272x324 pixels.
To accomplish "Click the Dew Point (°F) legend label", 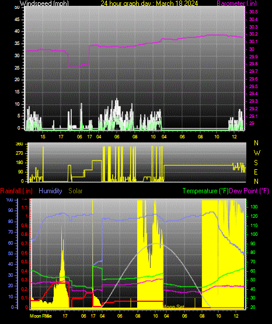I will (249, 191).
